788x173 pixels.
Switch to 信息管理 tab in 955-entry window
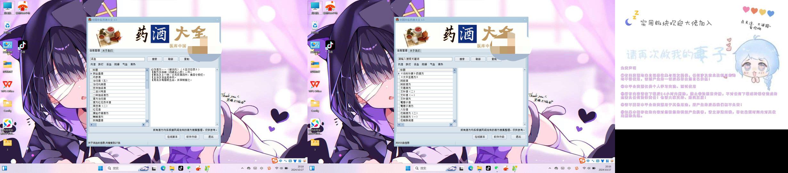[x=402, y=51]
